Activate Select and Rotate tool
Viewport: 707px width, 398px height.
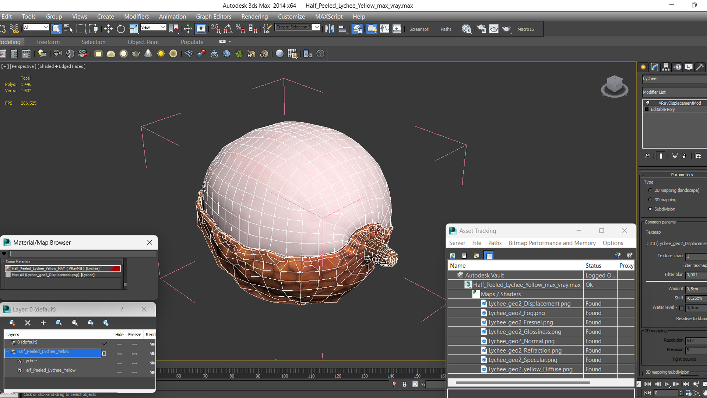click(x=121, y=29)
